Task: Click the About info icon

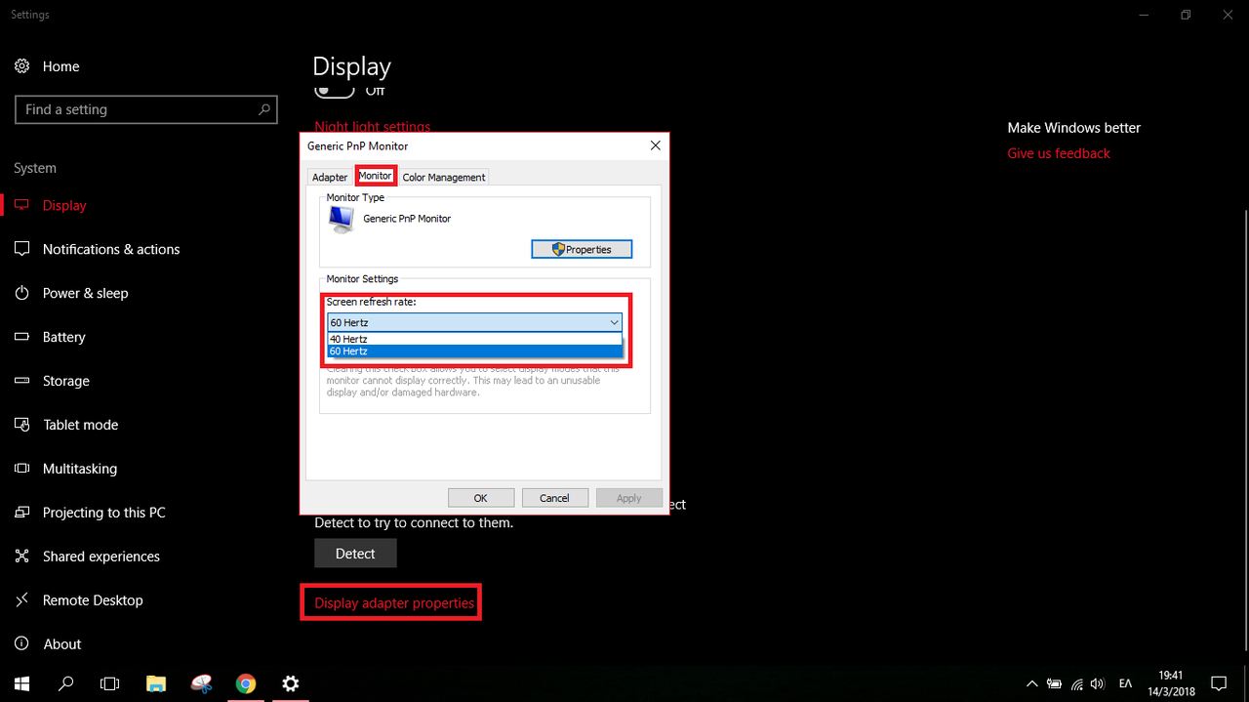Action: coord(22,644)
